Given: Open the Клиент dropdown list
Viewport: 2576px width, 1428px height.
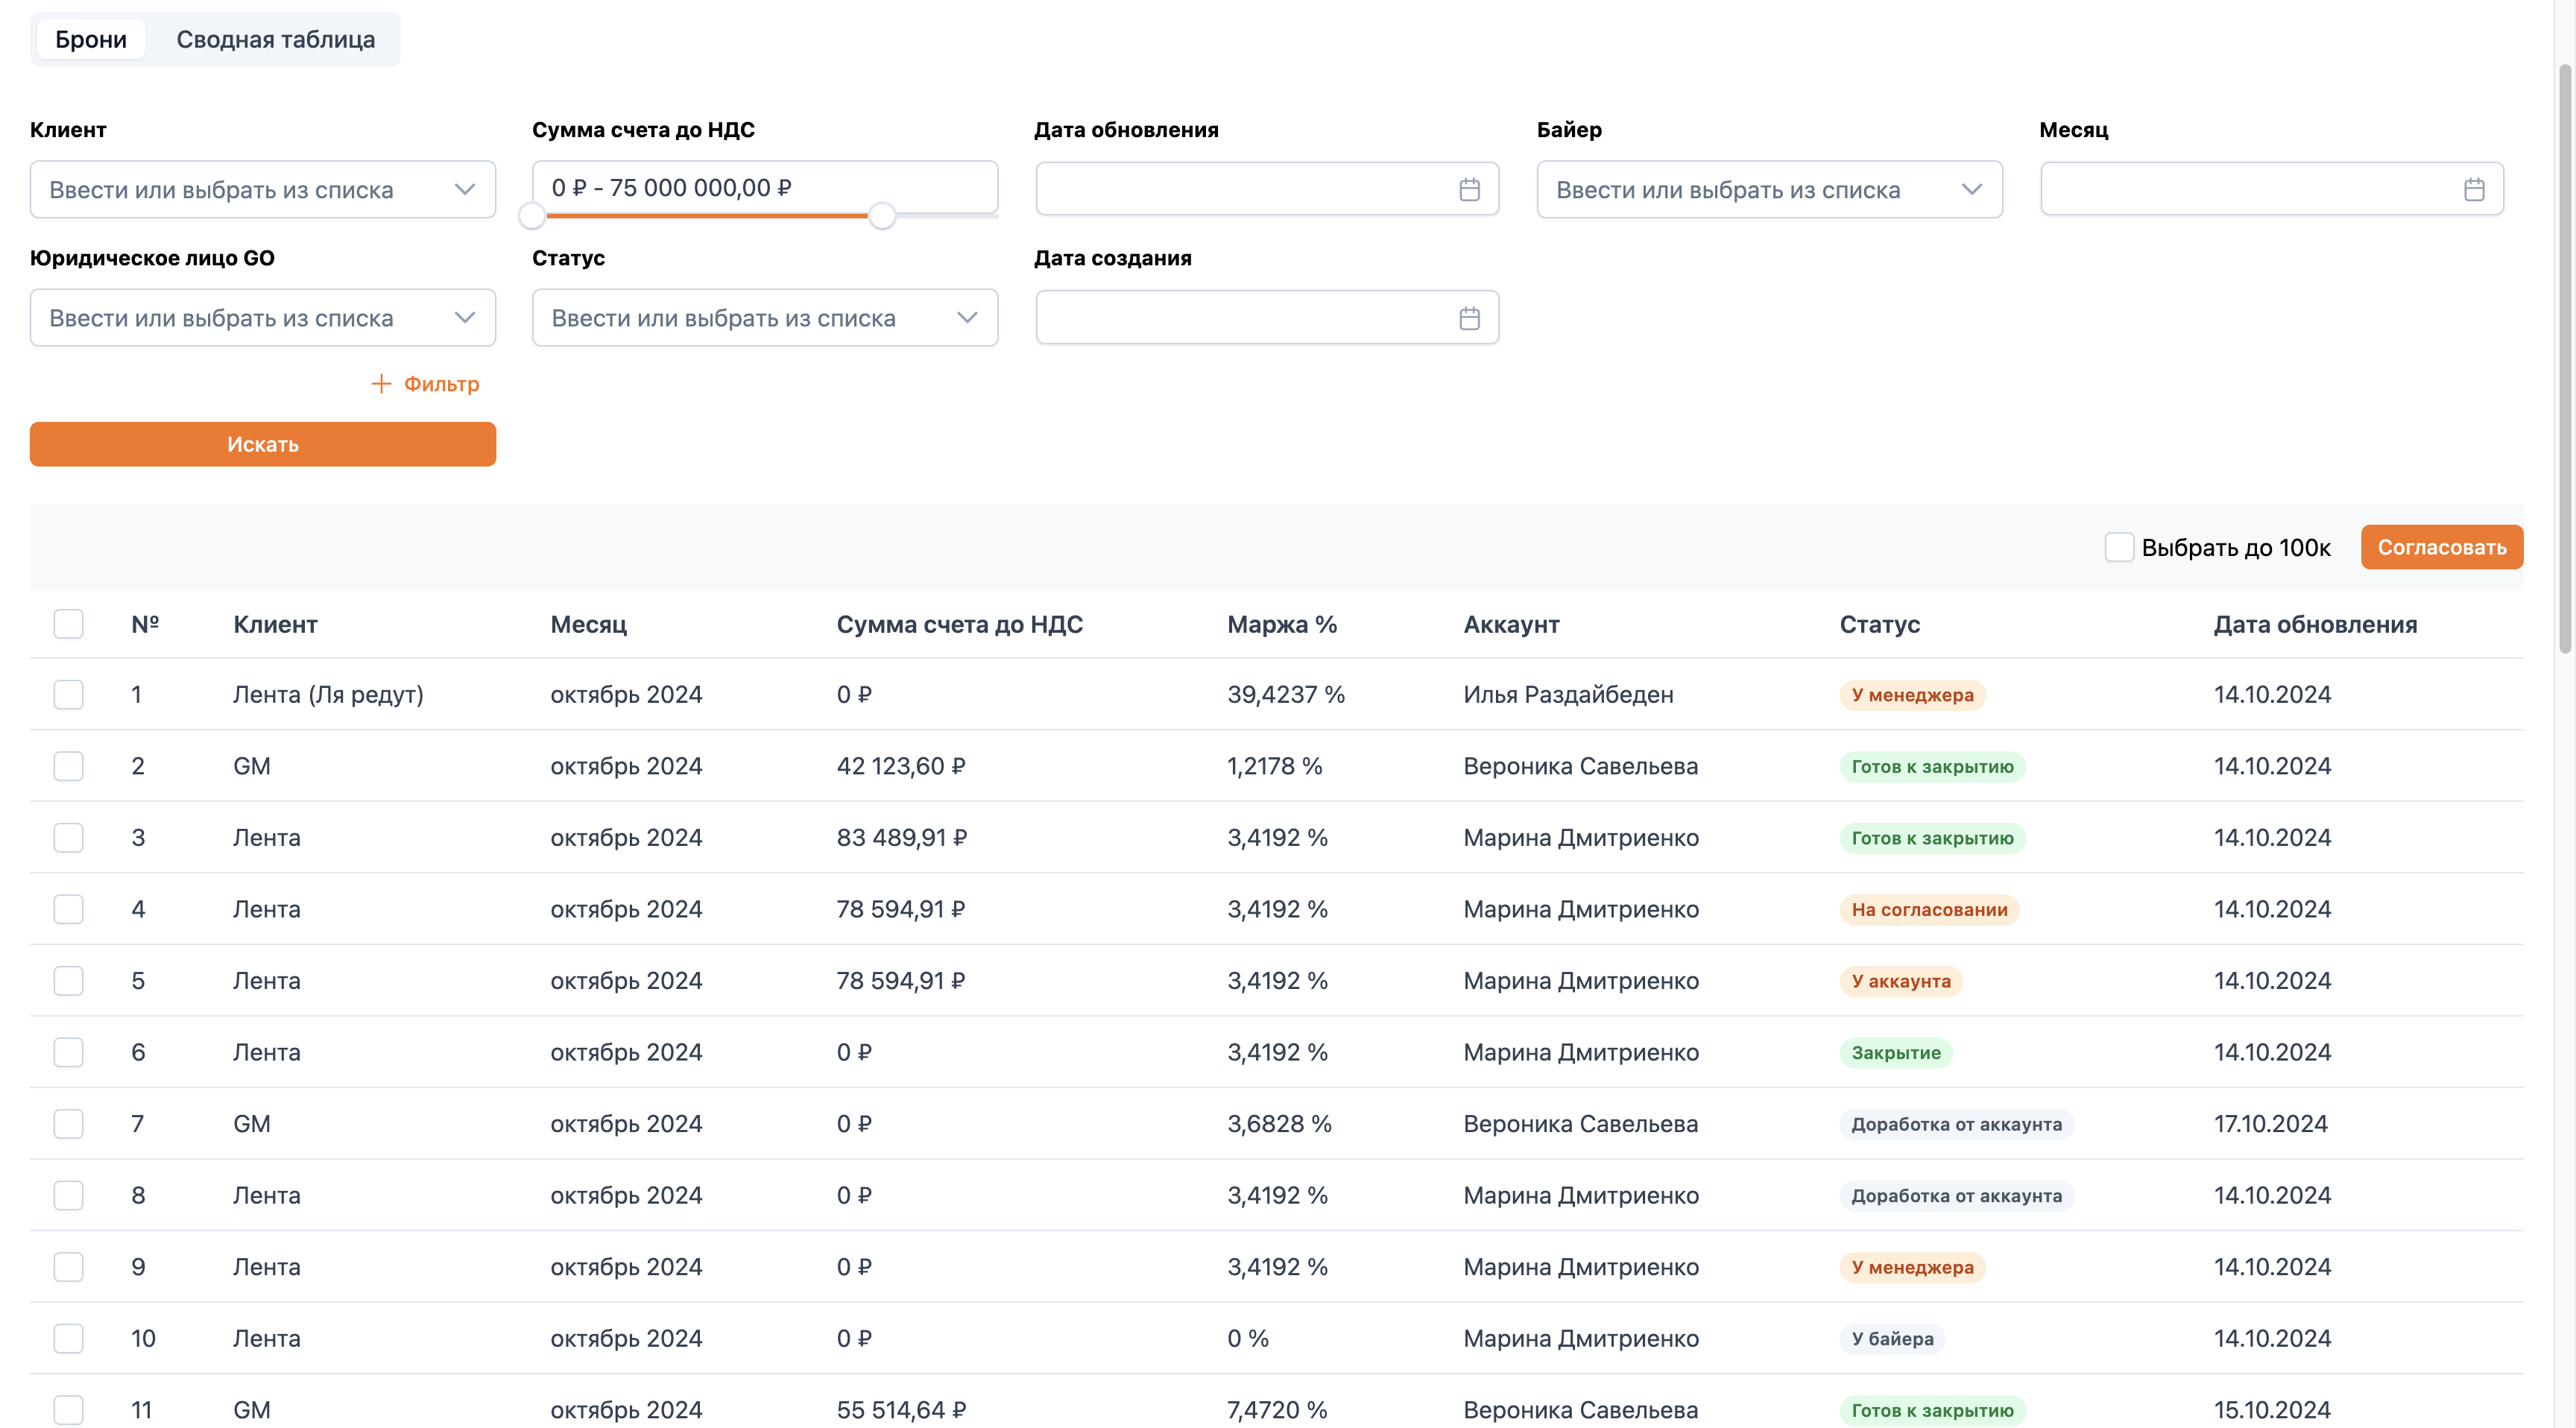Looking at the screenshot, I should pyautogui.click(x=263, y=189).
